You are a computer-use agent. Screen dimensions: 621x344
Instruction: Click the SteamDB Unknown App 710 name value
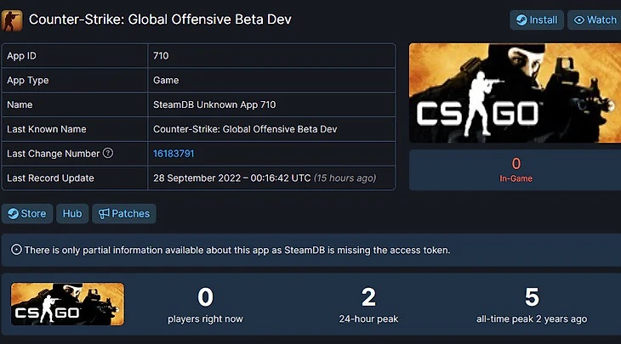214,104
